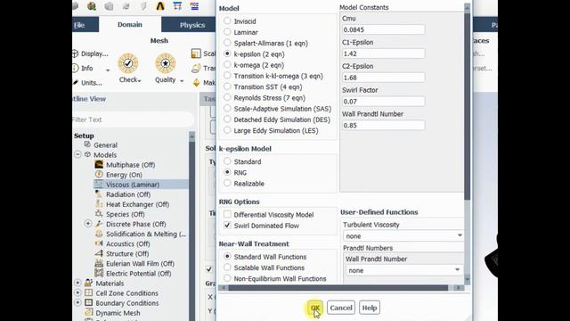The width and height of the screenshot is (570, 321).
Task: Click the dialog horizontal scrollbar
Action: (x=338, y=287)
